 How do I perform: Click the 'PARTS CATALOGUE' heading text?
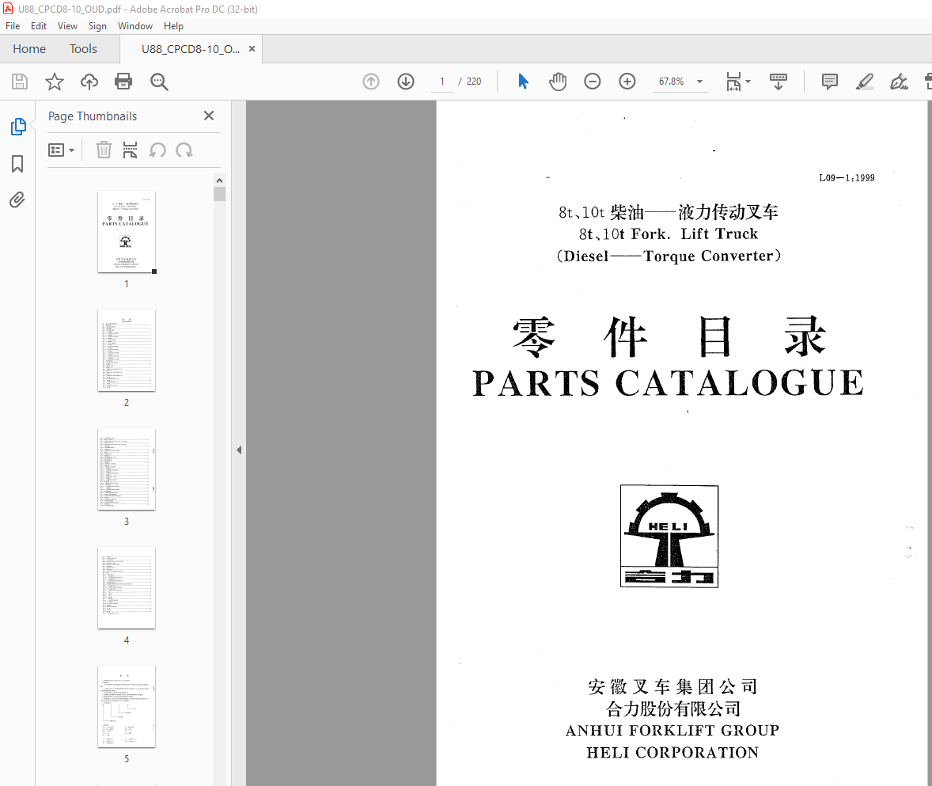click(668, 383)
